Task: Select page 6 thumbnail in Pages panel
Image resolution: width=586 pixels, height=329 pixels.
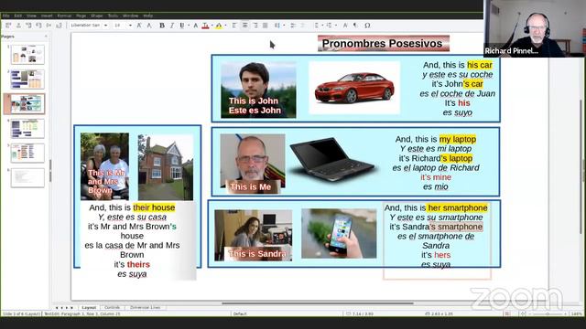Action: point(27,178)
